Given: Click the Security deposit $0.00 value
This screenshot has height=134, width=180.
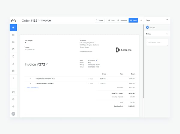Looking at the screenshot, I should click(x=133, y=97).
